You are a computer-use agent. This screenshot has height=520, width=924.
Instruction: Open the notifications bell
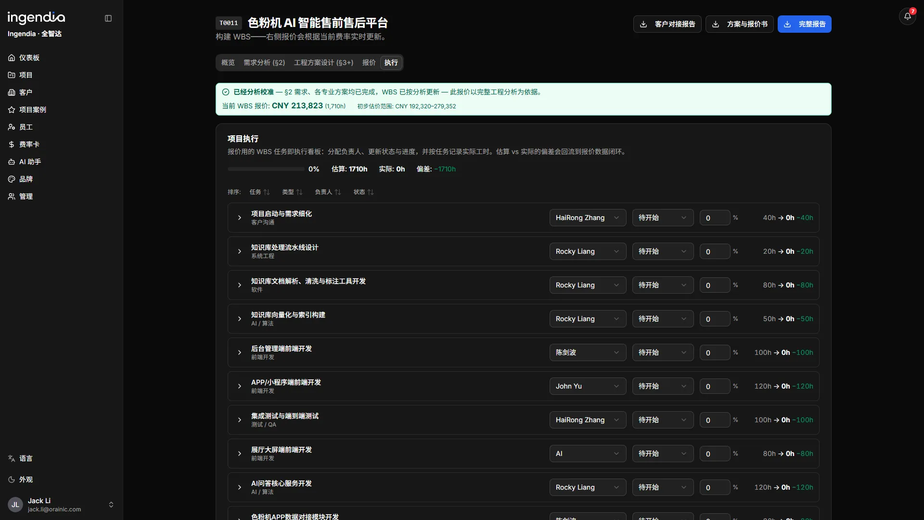tap(907, 16)
